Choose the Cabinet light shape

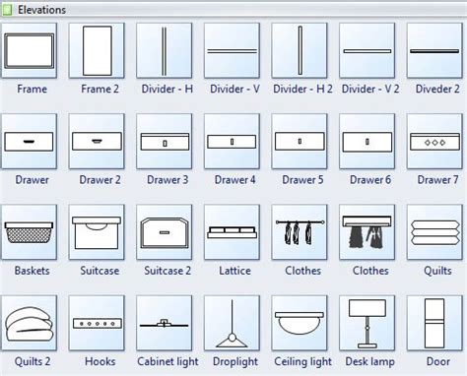[x=165, y=323]
